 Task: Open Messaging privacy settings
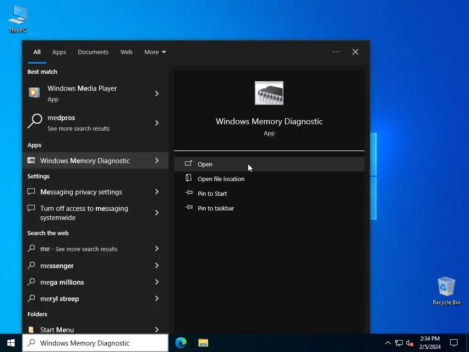tap(95, 192)
